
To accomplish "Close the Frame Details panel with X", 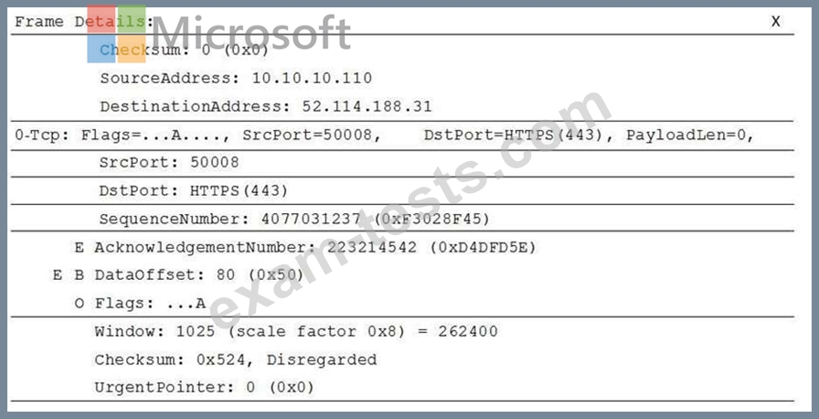I will (x=776, y=21).
